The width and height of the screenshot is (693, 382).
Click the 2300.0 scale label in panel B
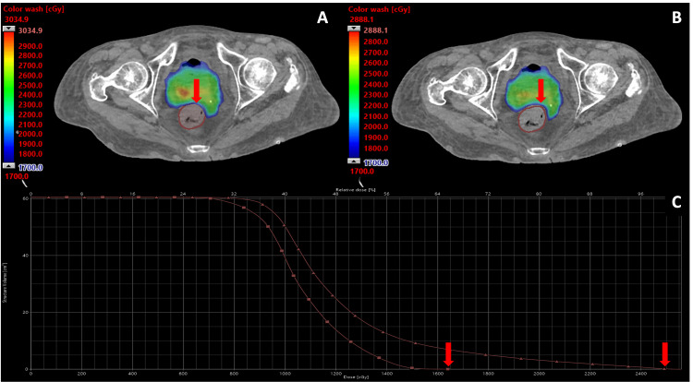[377, 95]
